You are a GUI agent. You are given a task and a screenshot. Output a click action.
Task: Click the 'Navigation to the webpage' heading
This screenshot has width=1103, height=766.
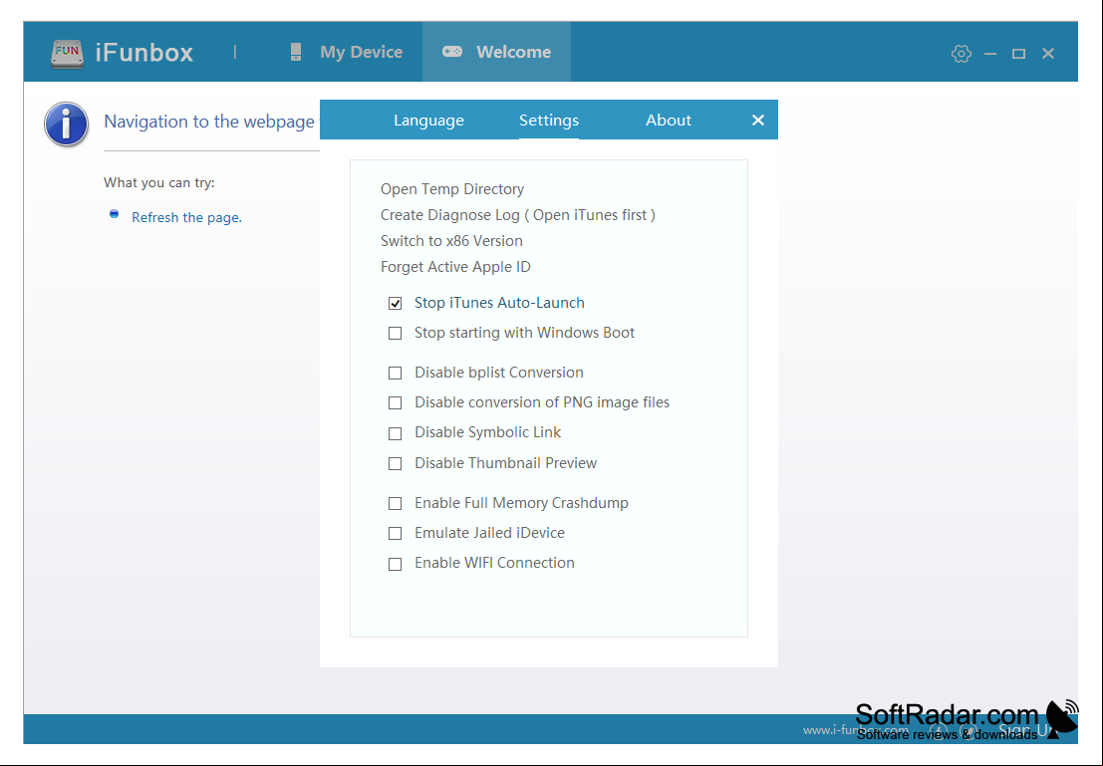click(209, 122)
